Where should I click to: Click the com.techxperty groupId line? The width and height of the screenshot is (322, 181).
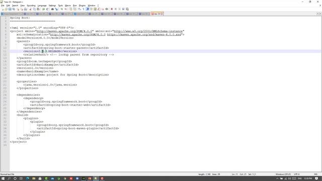tap(44, 61)
